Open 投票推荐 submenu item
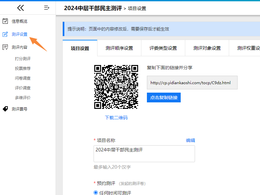The height and width of the screenshot is (195, 260). (x=23, y=69)
